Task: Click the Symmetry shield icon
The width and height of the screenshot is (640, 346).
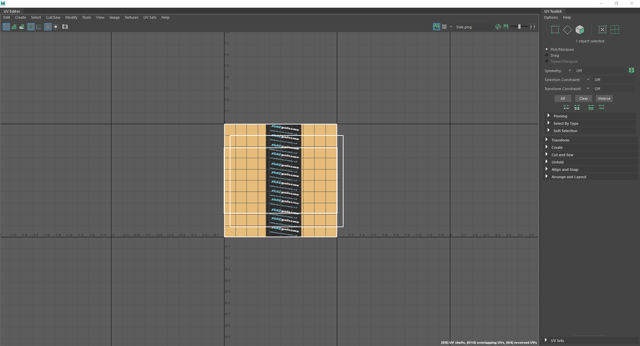Action: pos(631,70)
